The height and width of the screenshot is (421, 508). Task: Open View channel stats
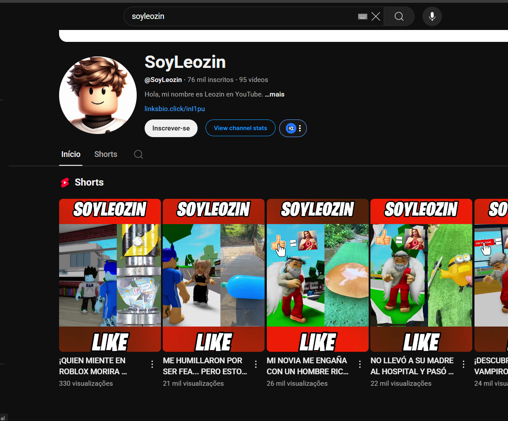pos(240,128)
